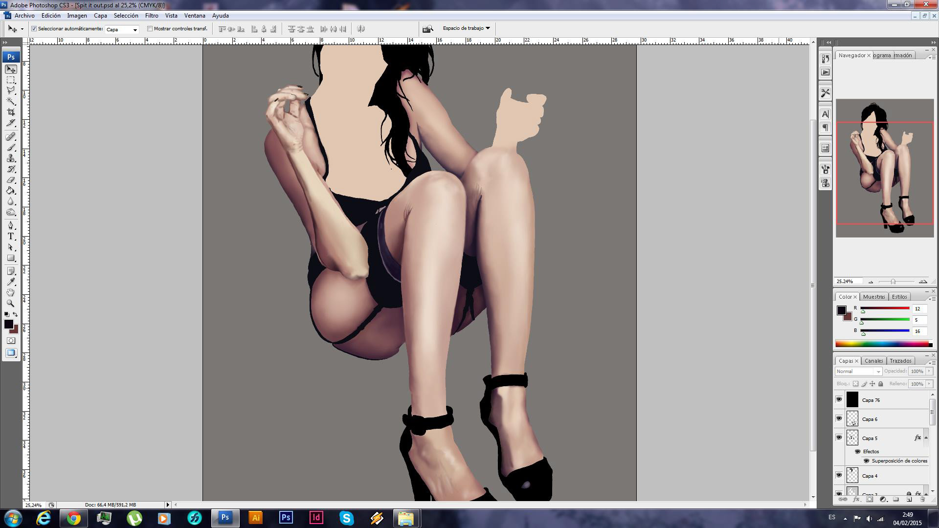Open Adobe Illustrator from the taskbar

tap(255, 518)
